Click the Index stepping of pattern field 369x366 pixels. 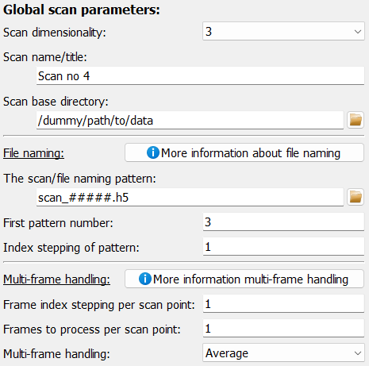[x=283, y=247]
